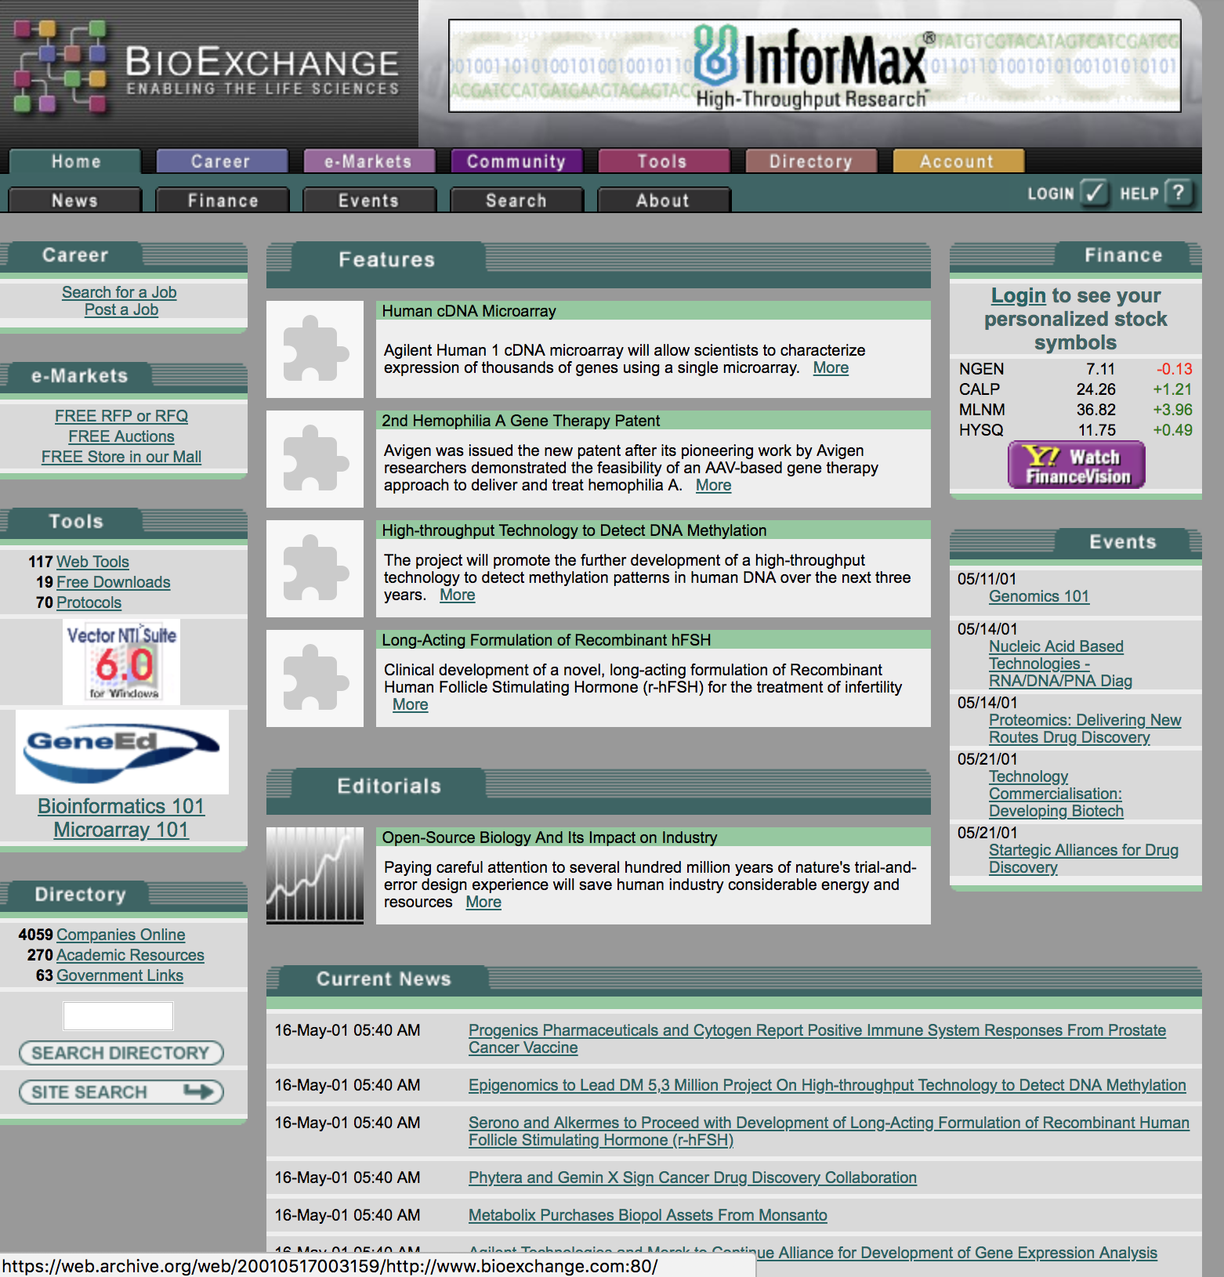Click the MLNM stock price 36.82
The height and width of the screenshot is (1277, 1224).
(1095, 410)
